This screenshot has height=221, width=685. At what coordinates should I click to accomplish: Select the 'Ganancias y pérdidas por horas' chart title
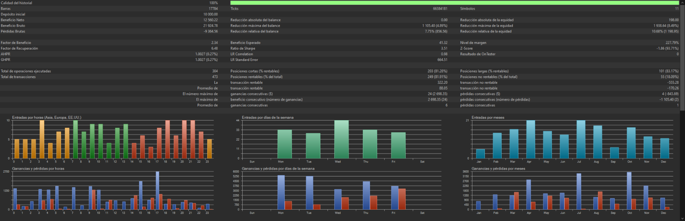pos(38,169)
